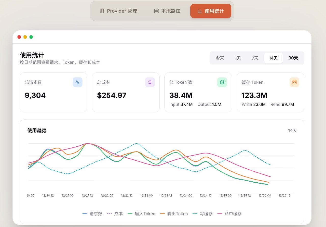
Task: Switch to the 本地路由 tab
Action: [167, 11]
